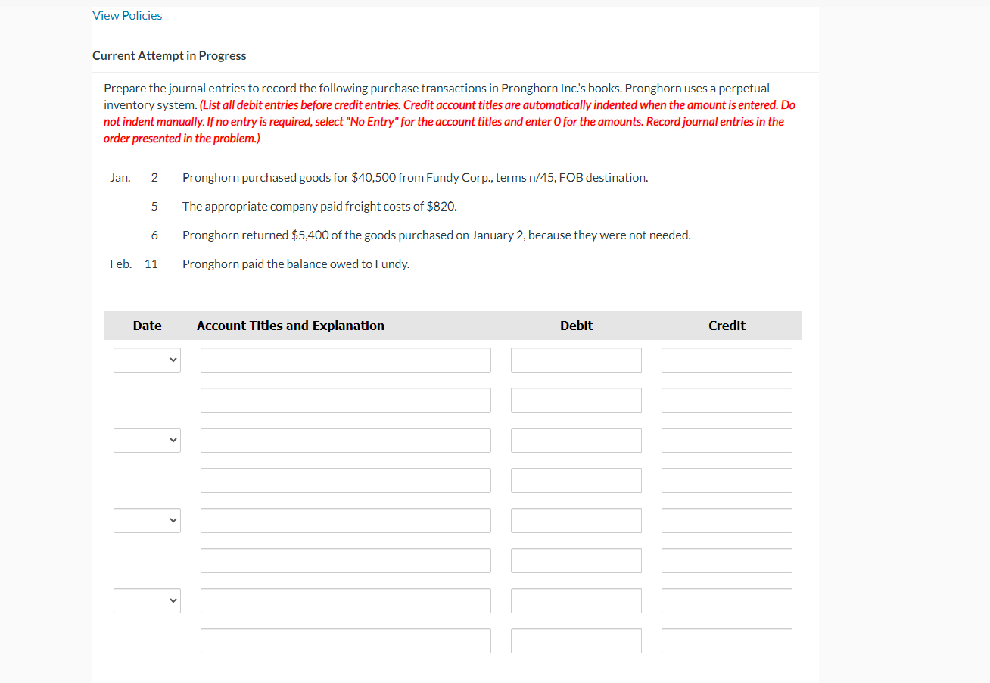
Task: Select the fifth account title input
Action: click(345, 520)
